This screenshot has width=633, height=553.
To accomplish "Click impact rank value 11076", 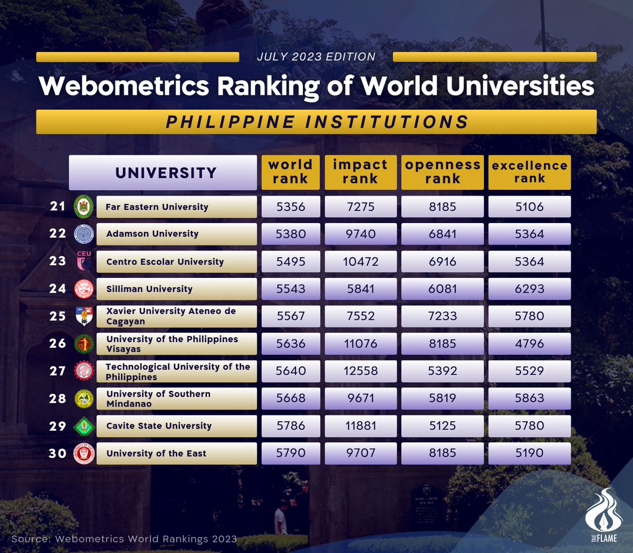I will (x=360, y=344).
